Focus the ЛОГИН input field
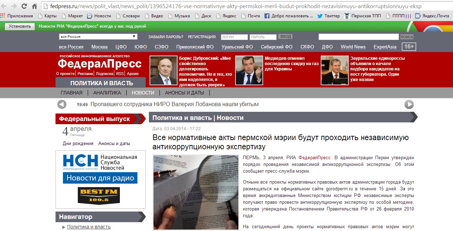 (234, 37)
